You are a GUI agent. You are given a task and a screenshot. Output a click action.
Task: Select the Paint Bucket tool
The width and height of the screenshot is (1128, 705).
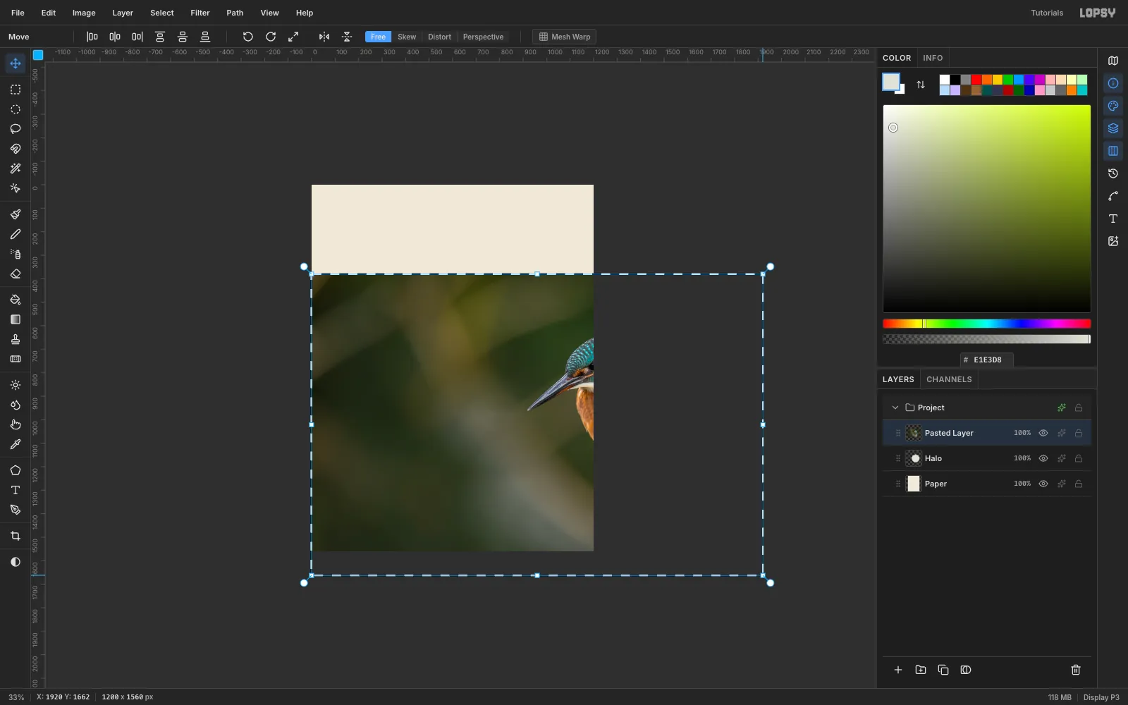(16, 300)
